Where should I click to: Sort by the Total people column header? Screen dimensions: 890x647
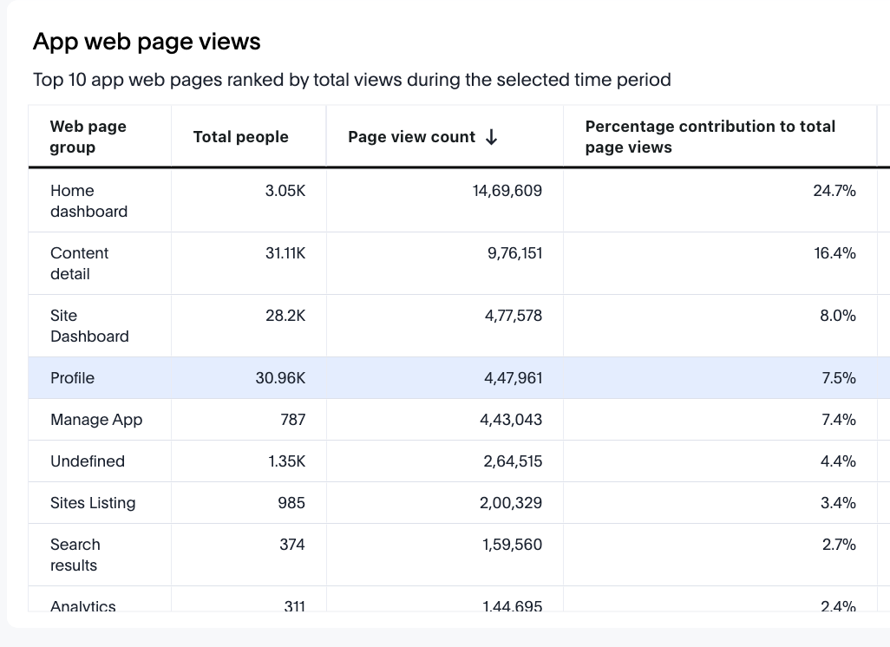point(240,137)
